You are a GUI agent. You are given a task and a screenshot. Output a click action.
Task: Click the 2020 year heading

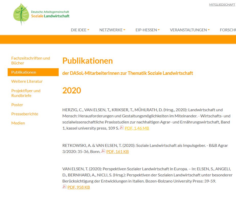[72, 90]
